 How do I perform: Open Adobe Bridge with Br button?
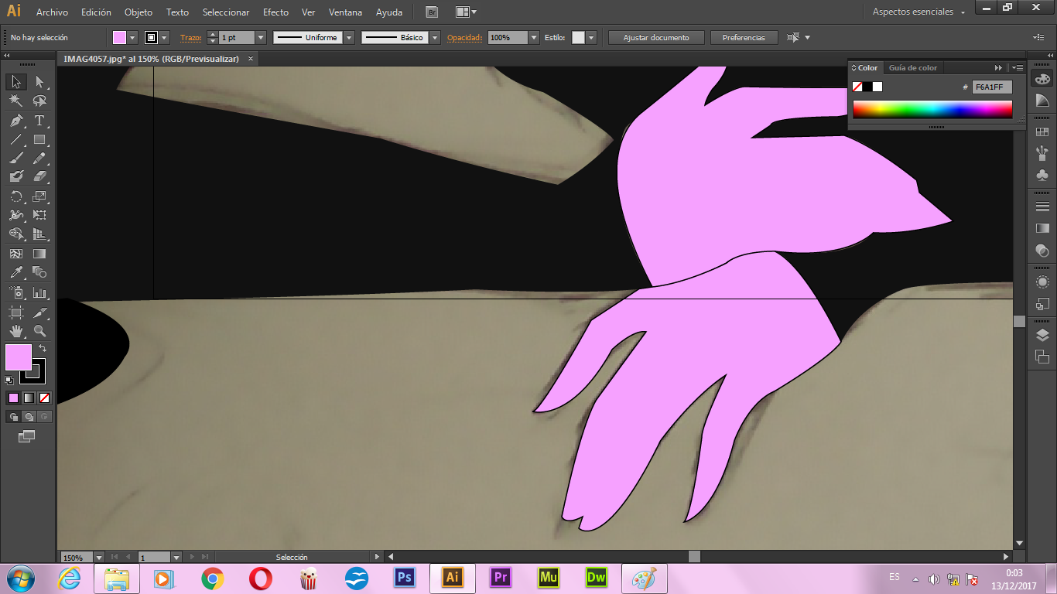pos(432,12)
